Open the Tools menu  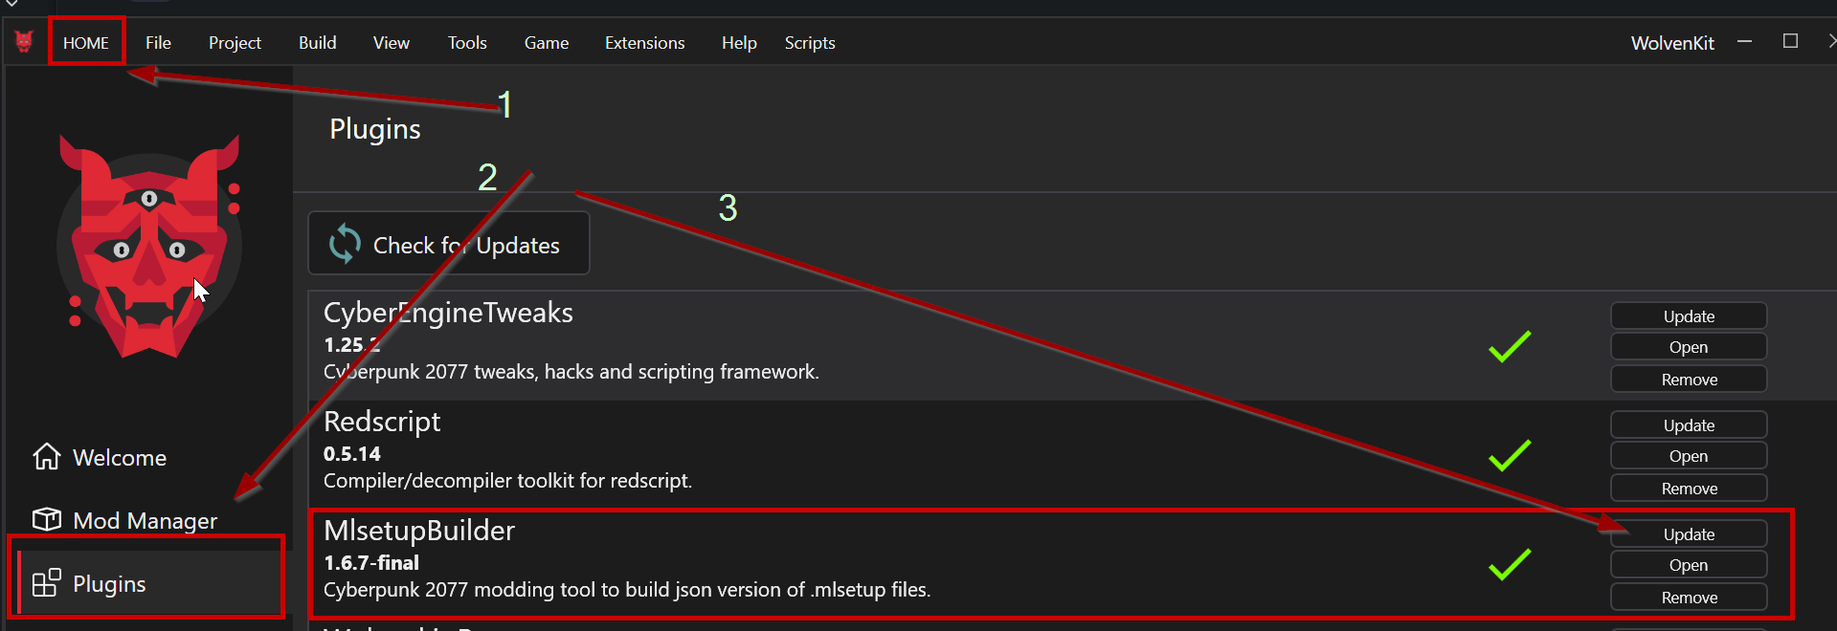coord(467,43)
